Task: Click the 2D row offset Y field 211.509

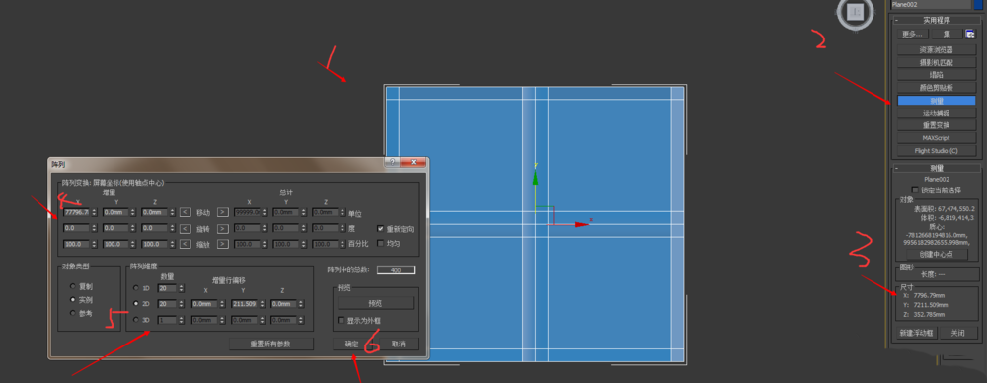Action: point(245,304)
